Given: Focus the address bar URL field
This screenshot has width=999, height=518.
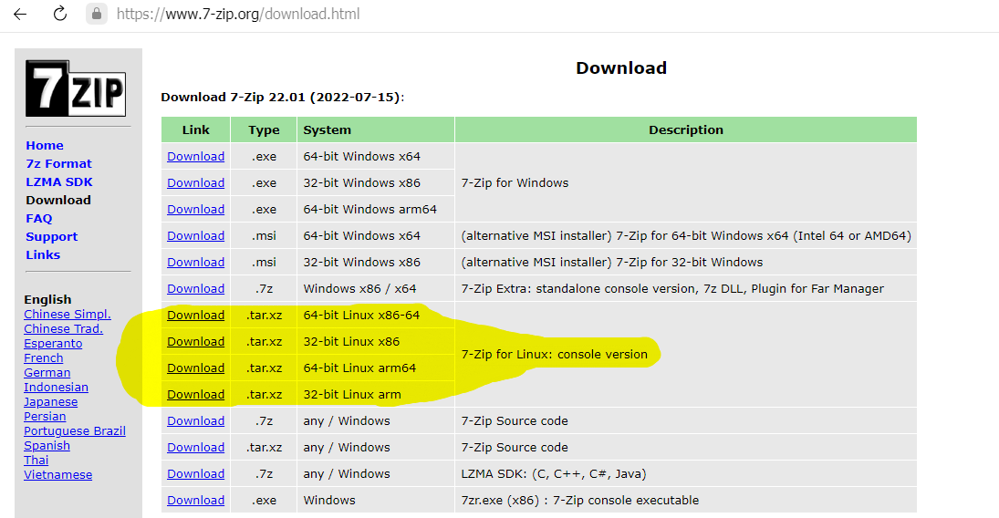Looking at the screenshot, I should (237, 14).
